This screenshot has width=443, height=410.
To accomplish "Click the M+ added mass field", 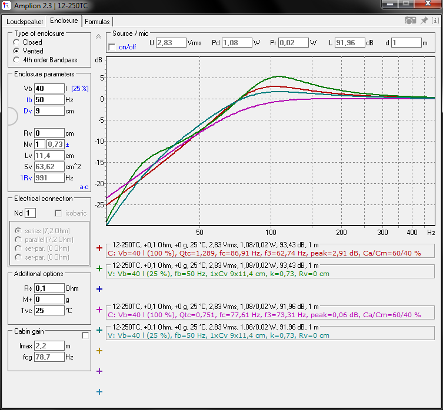I will tap(49, 300).
